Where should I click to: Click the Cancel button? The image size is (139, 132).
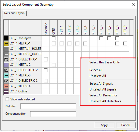(126, 125)
